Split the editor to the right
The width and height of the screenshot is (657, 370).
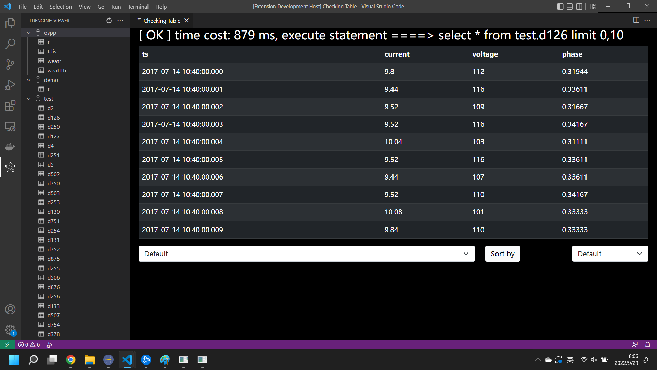[636, 20]
